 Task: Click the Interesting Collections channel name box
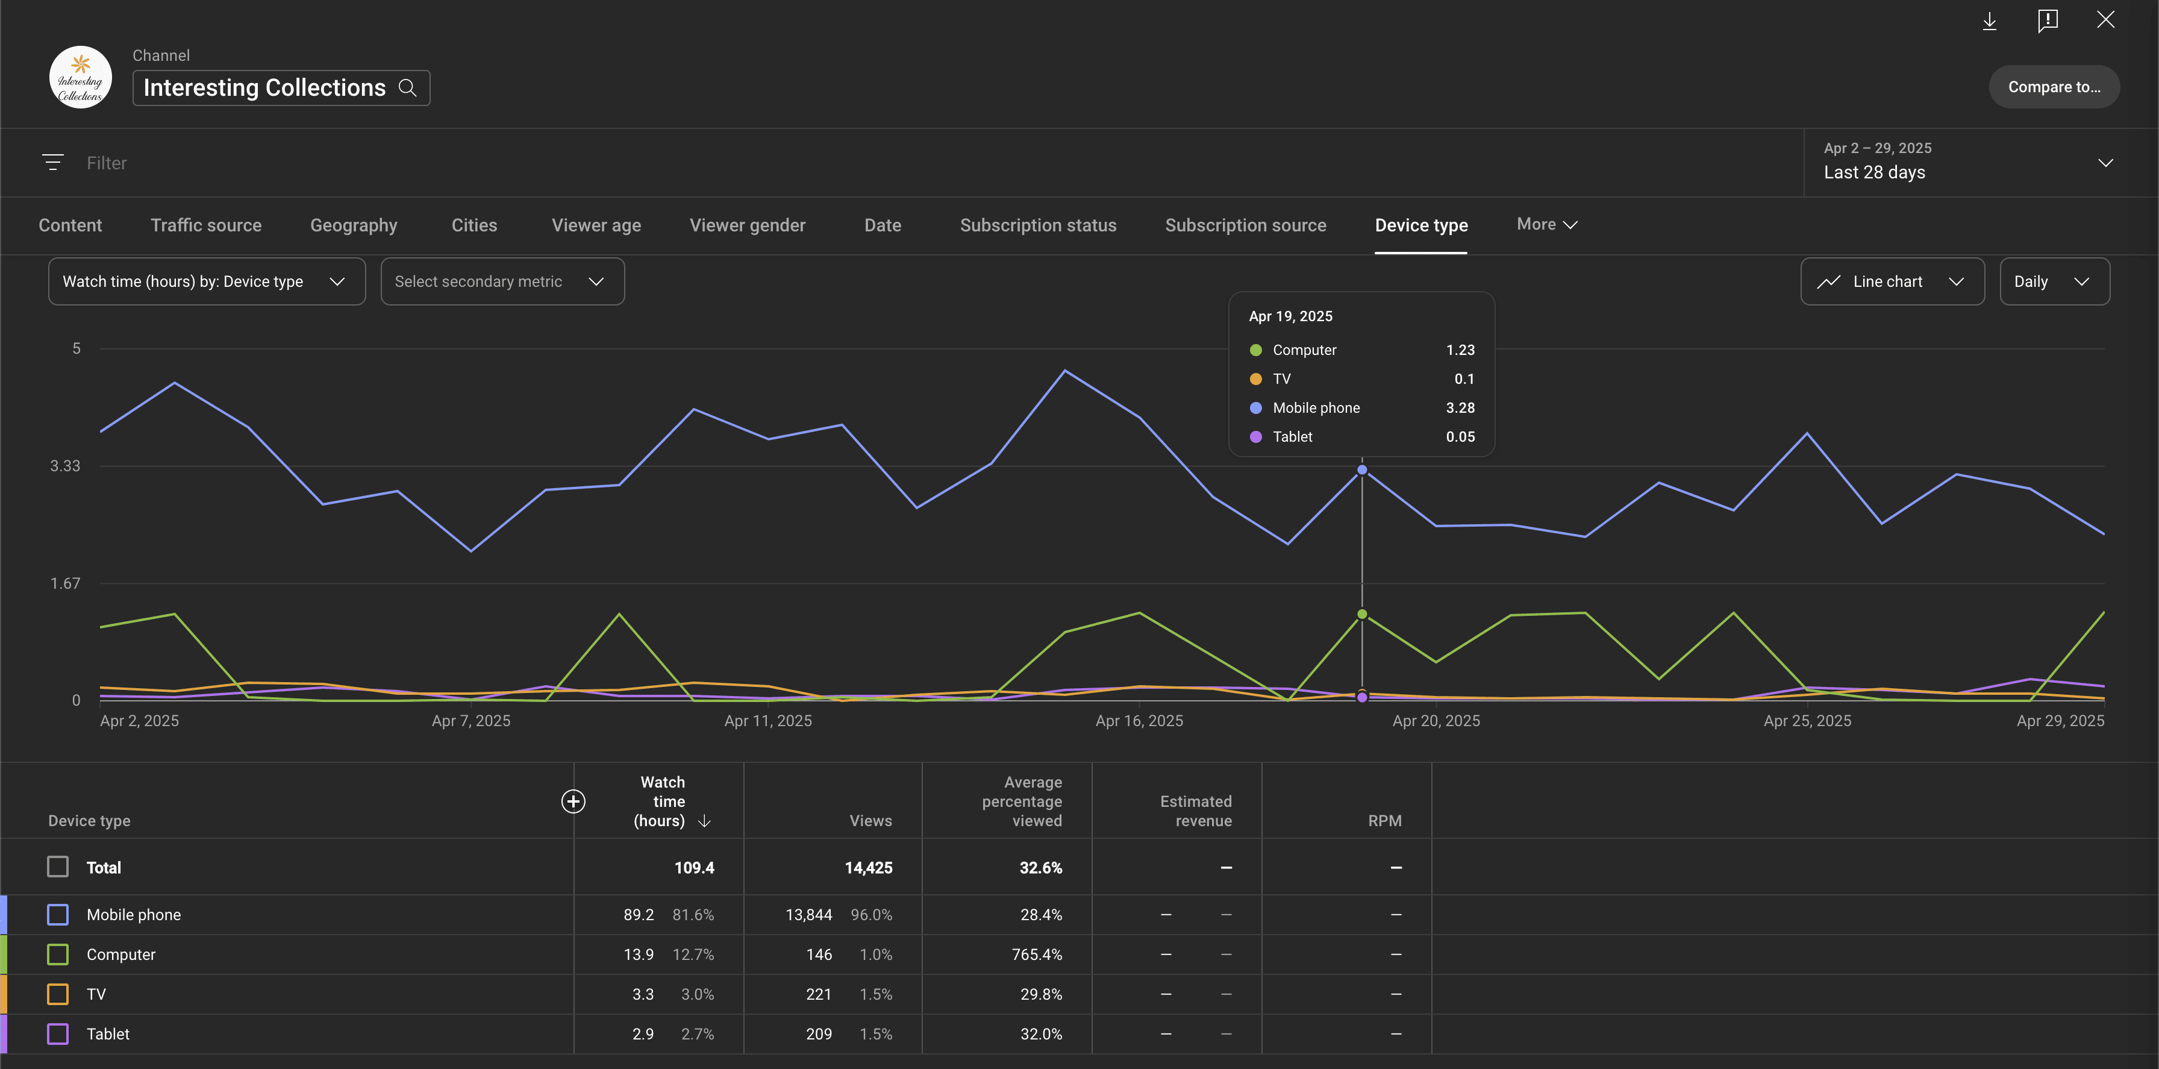click(x=281, y=88)
